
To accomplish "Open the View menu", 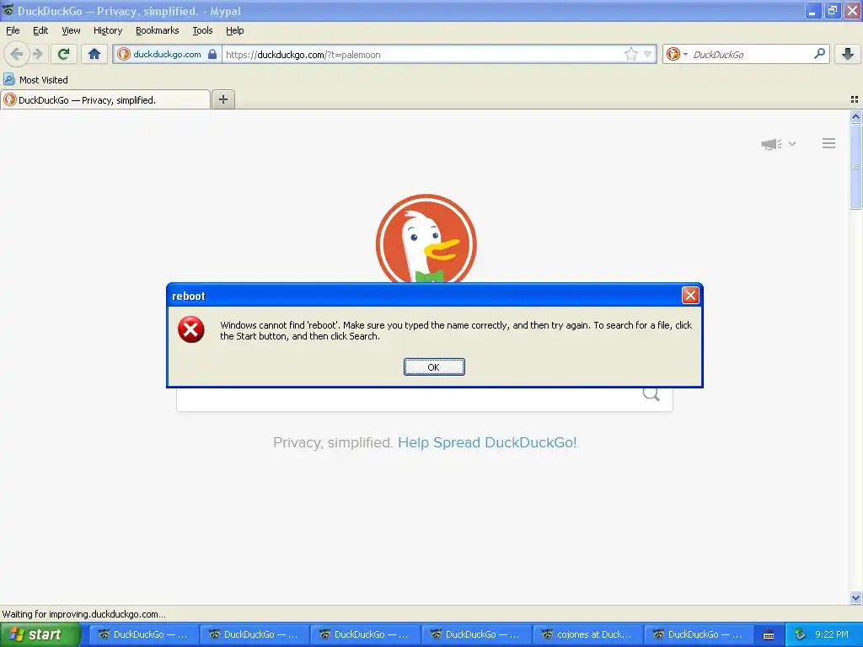I will [x=71, y=30].
